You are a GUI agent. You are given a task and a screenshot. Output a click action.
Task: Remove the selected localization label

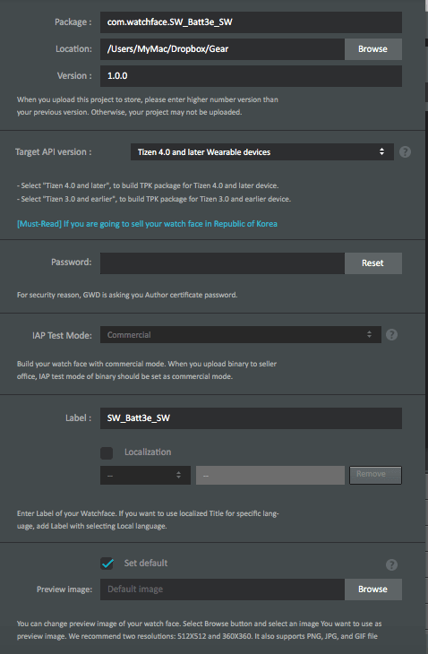(375, 475)
